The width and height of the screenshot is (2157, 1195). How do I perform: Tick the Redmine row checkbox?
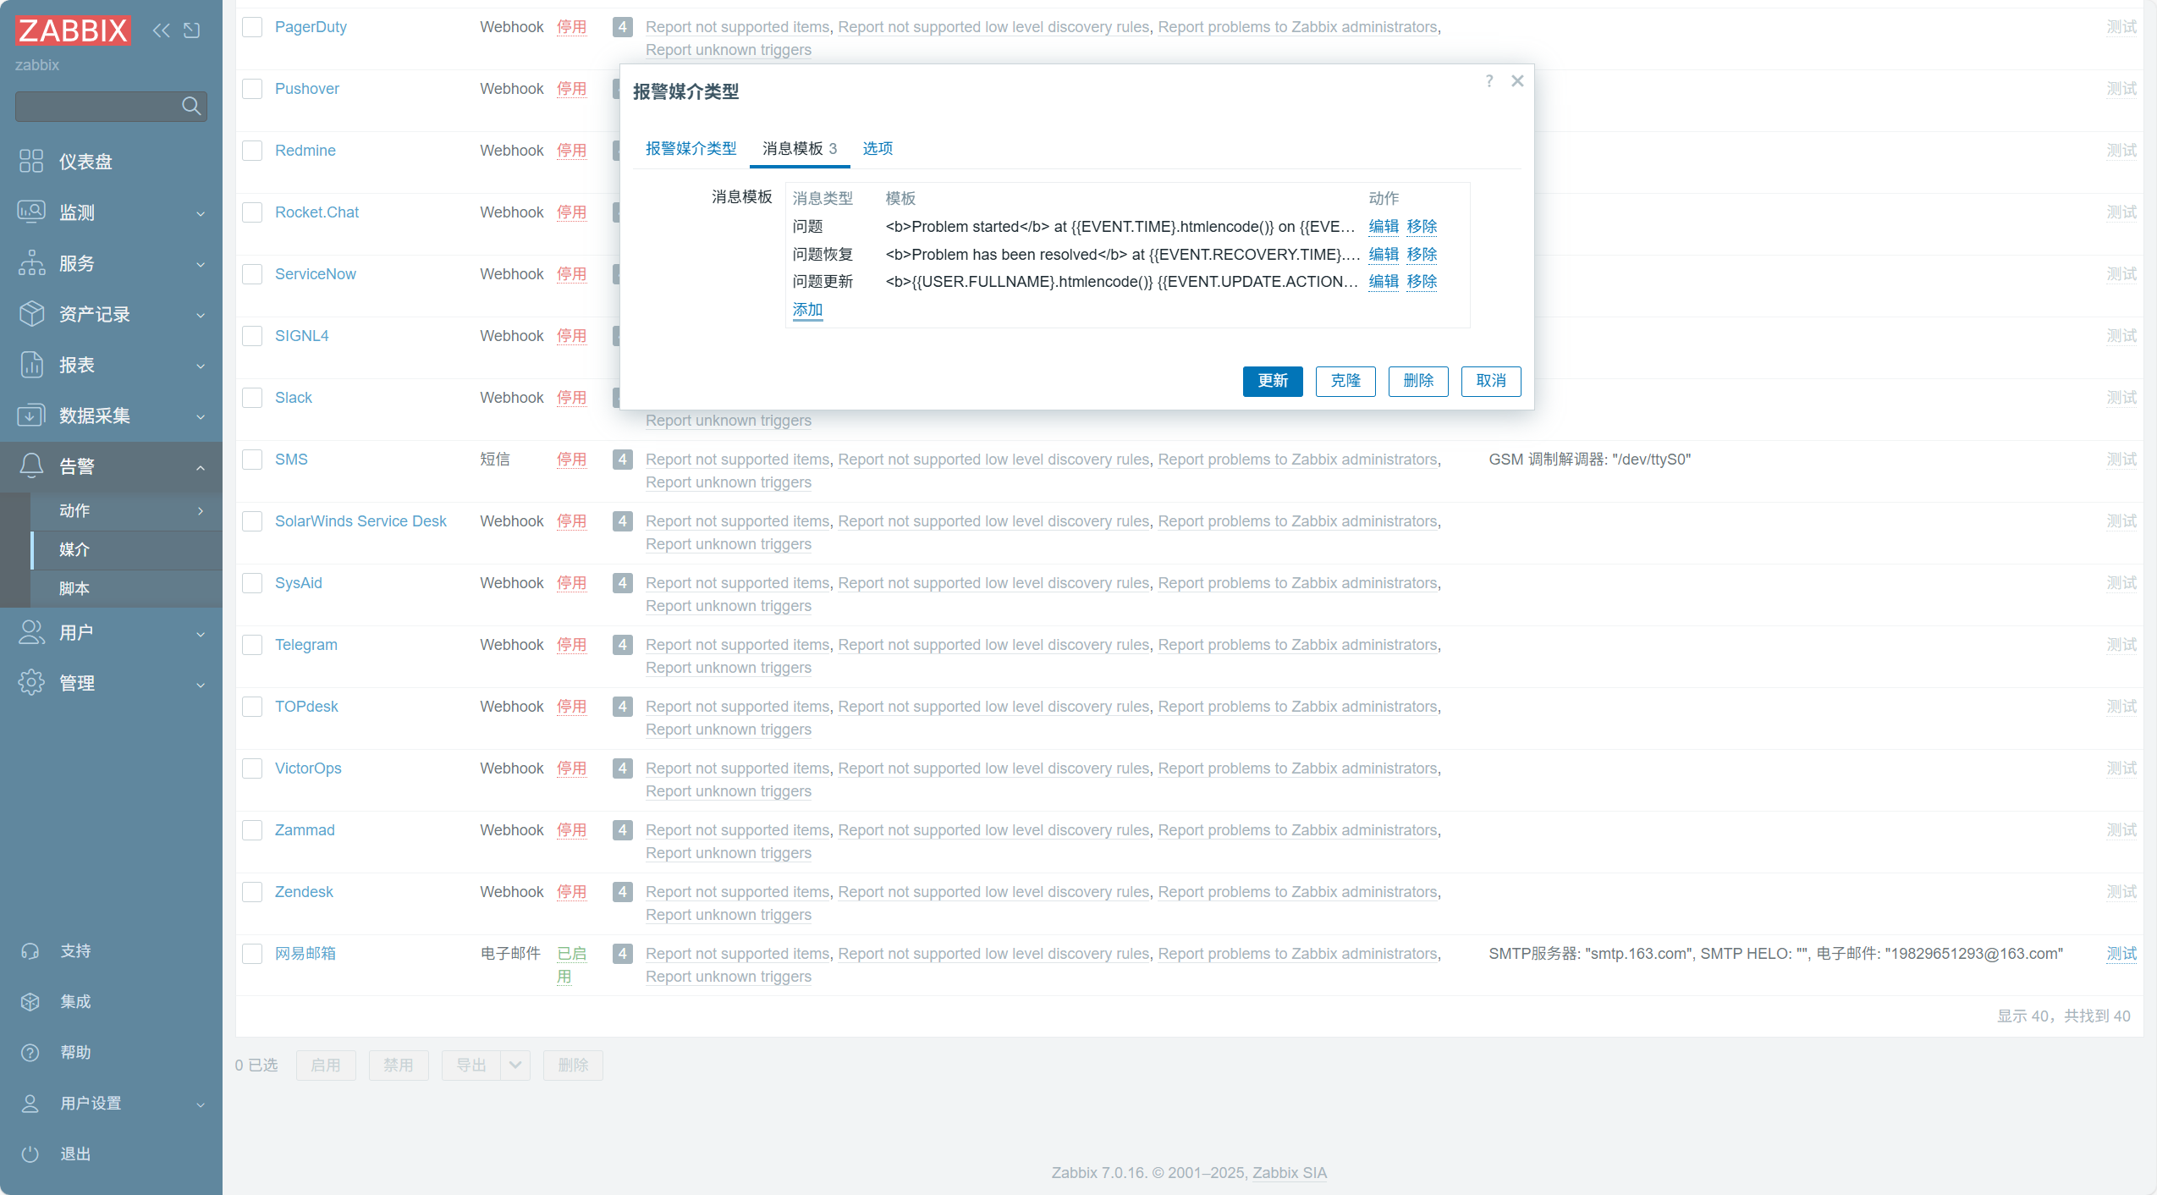[x=252, y=151]
